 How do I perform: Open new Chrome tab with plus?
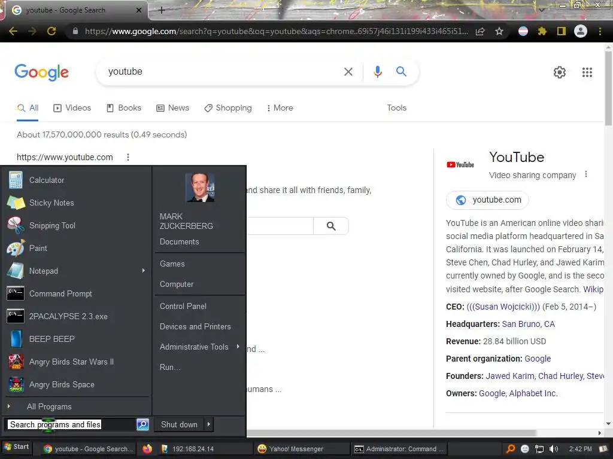pos(162,10)
